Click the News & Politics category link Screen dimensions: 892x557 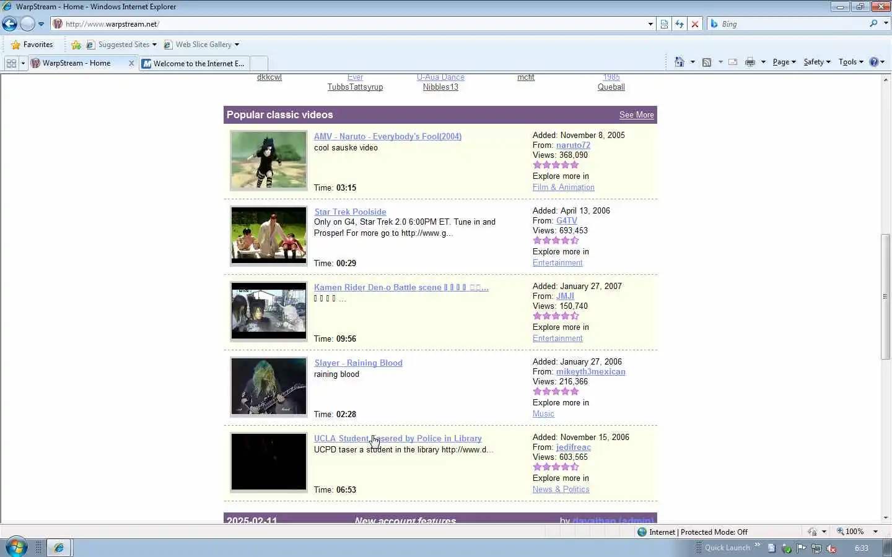click(x=561, y=490)
